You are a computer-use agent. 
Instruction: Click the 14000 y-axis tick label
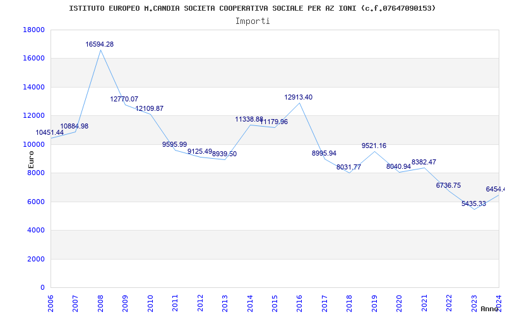[34, 87]
